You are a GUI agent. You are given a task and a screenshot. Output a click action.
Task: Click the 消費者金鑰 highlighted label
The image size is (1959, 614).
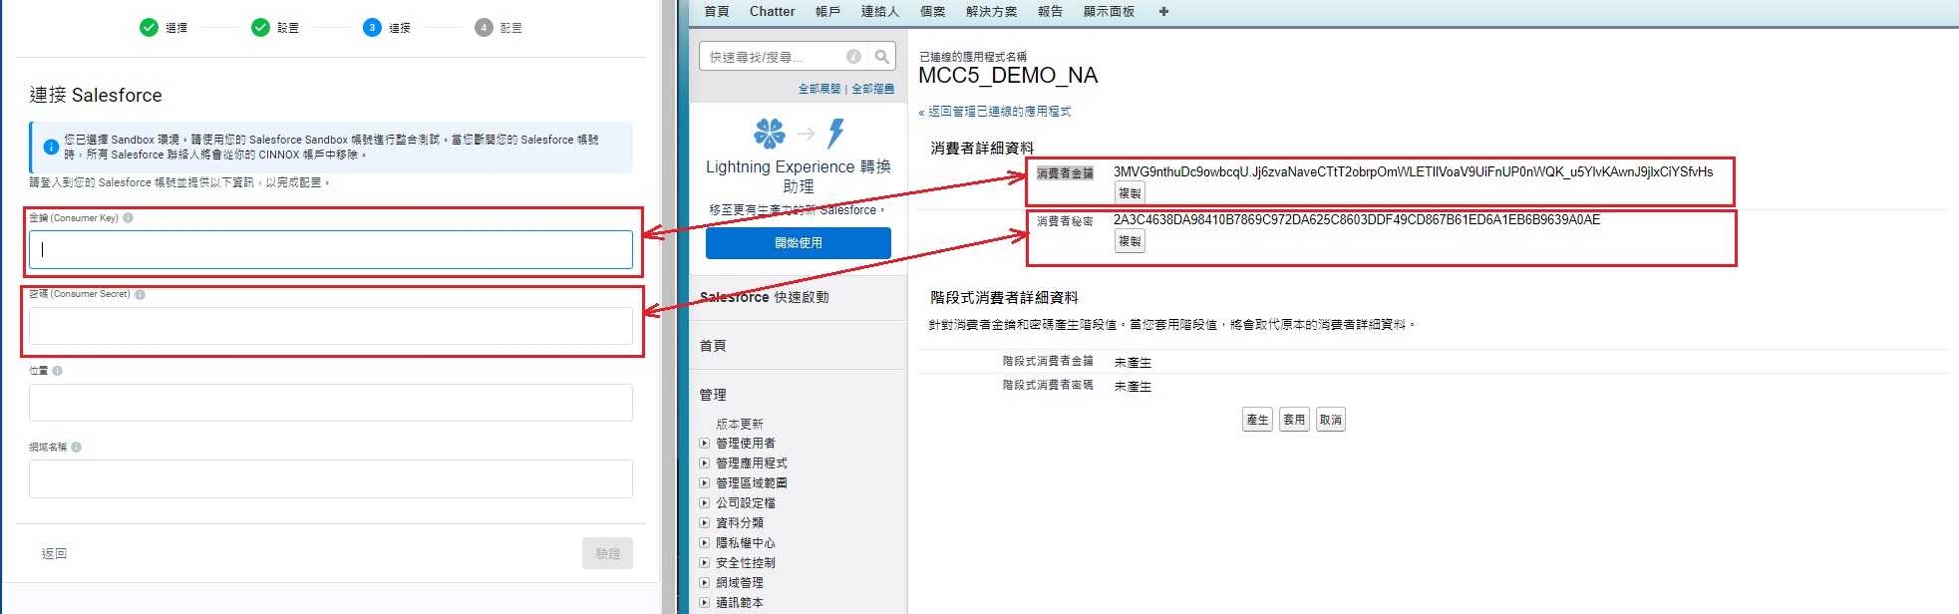[x=1065, y=173]
